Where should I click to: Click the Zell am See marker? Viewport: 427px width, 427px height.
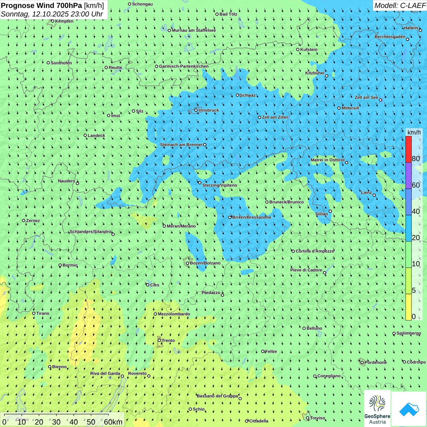(x=380, y=100)
